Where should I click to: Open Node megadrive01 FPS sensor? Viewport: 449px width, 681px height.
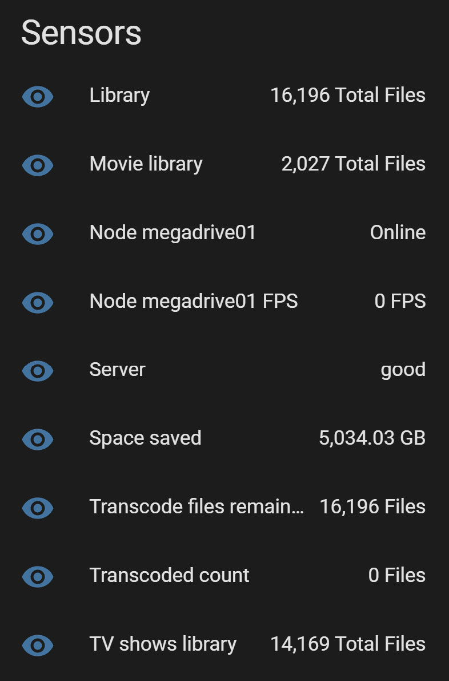click(x=194, y=301)
